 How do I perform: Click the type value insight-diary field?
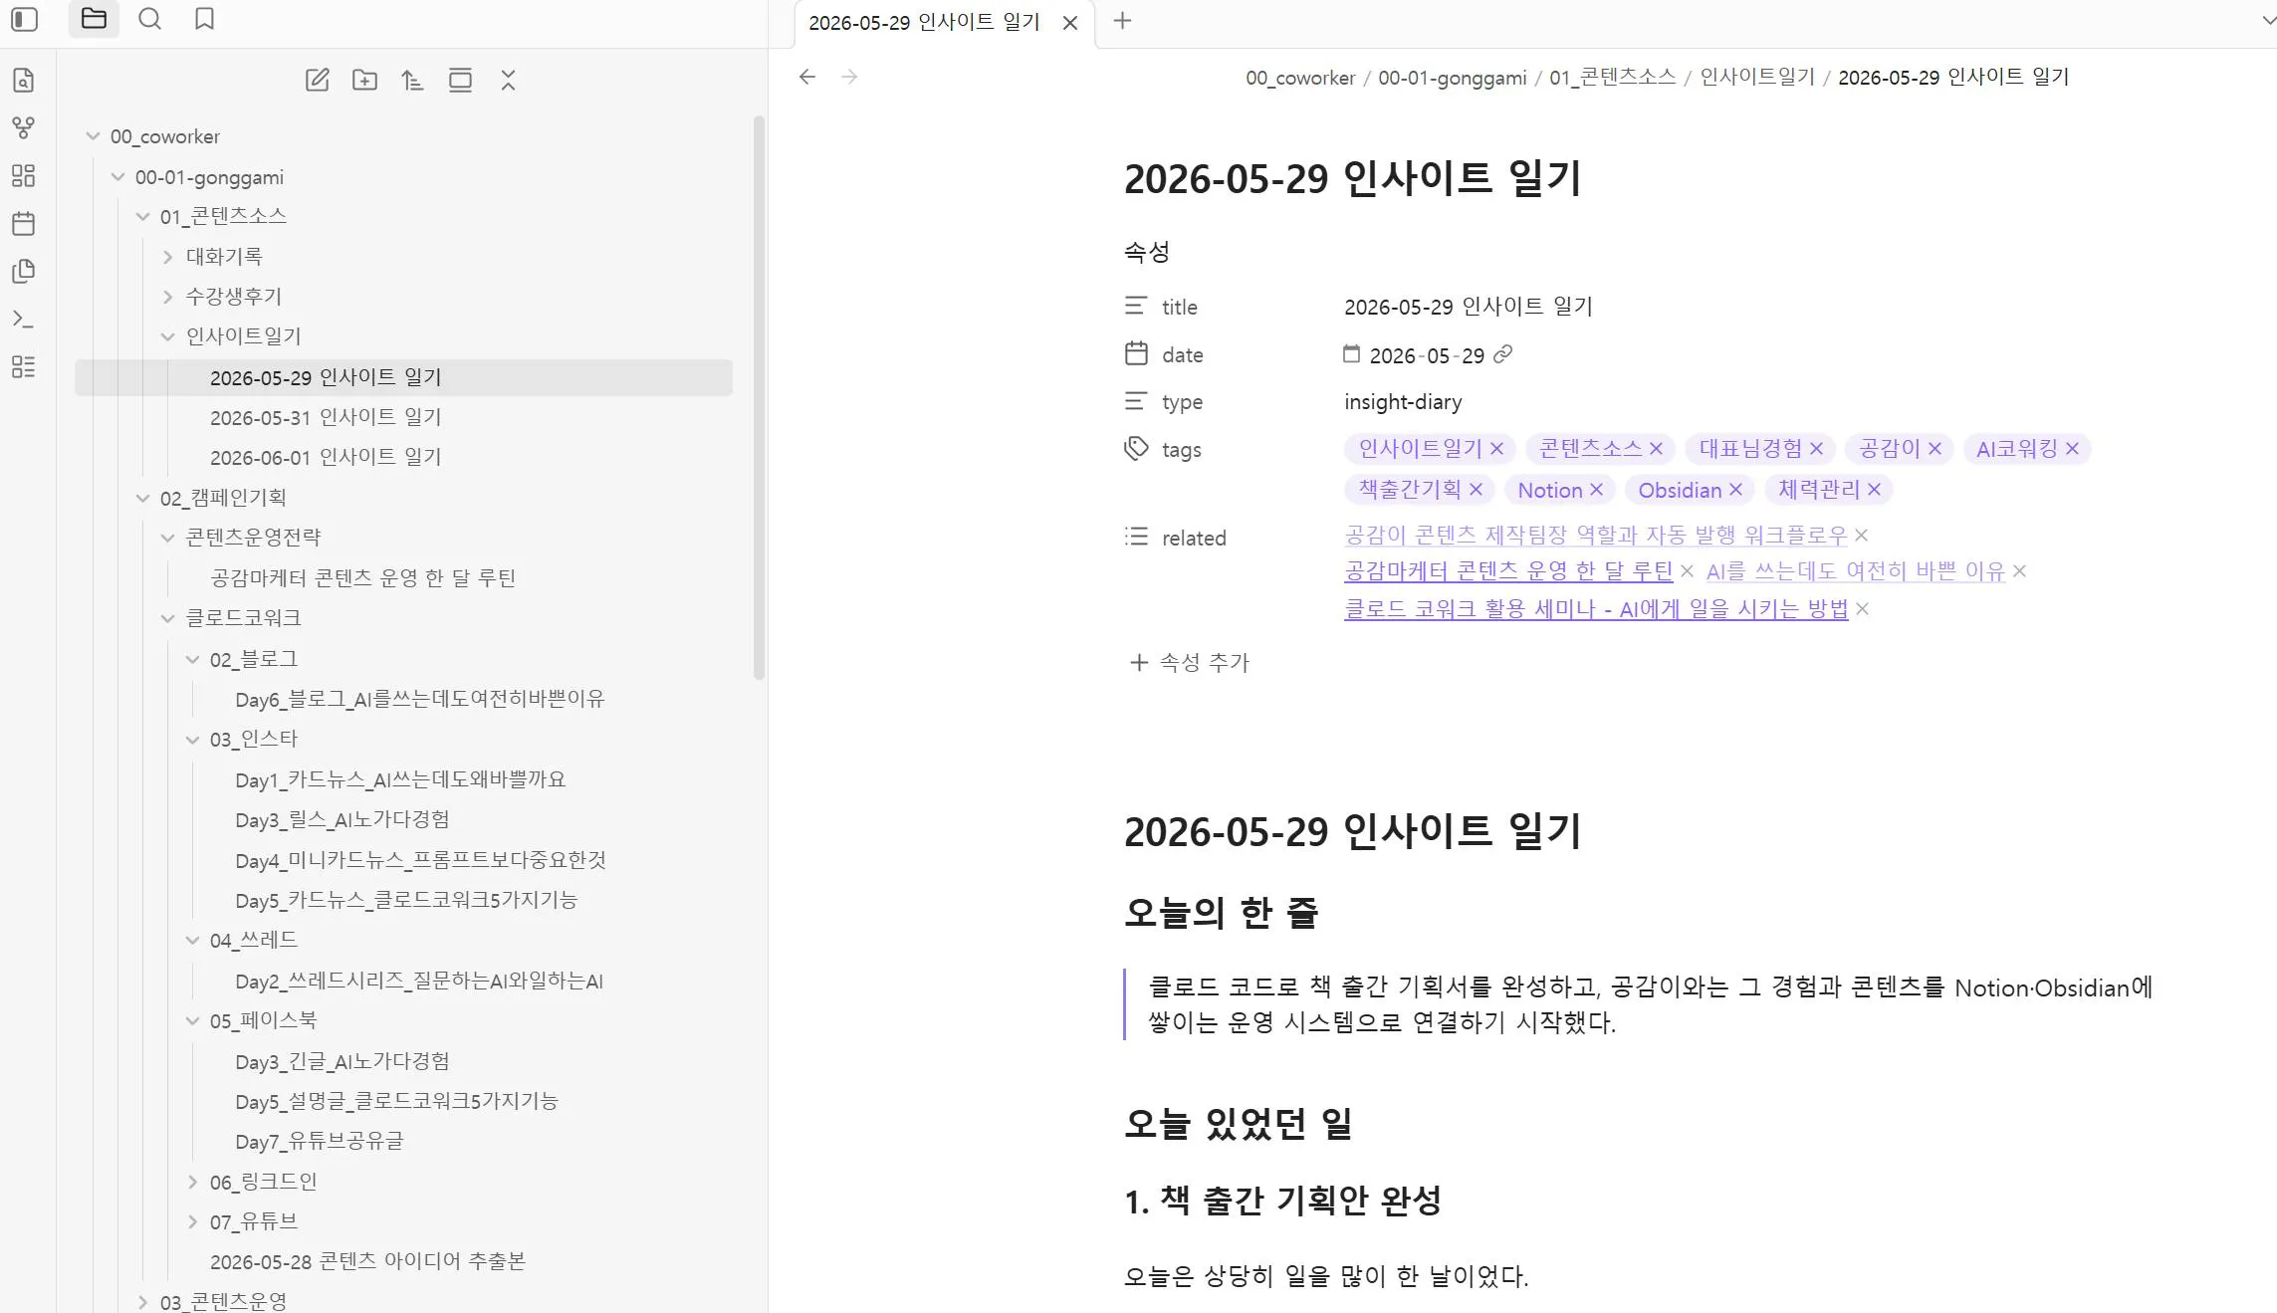point(1403,402)
